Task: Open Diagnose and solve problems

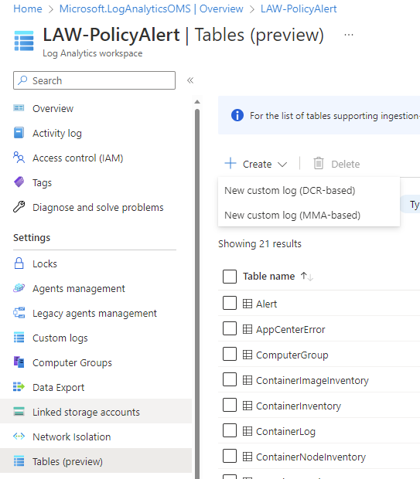Action: 98,207
